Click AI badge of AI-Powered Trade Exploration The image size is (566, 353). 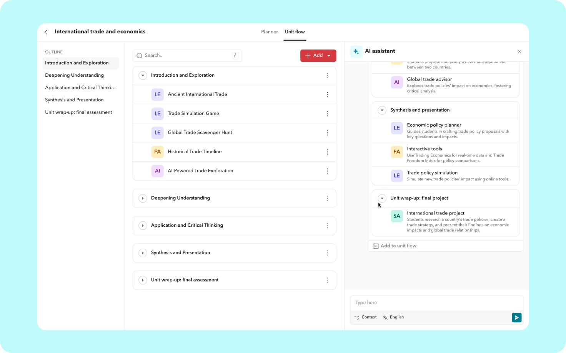158,171
